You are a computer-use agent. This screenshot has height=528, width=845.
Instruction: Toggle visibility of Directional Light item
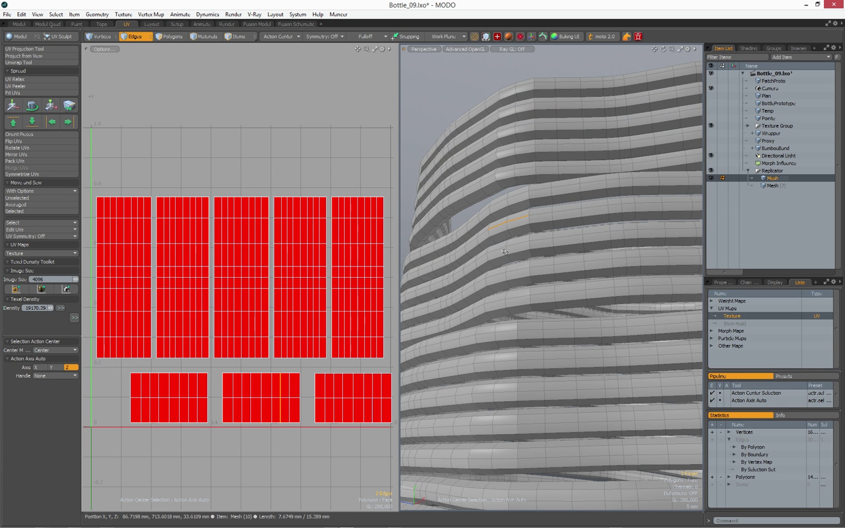pos(711,156)
